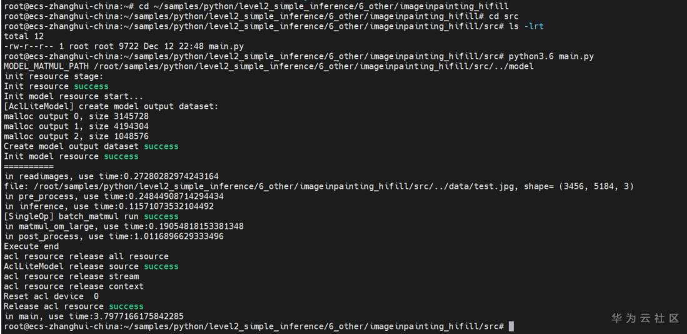Click 'success' after '[SingleOp] batch_matmul run'
The width and height of the screenshot is (687, 334).
(161, 216)
